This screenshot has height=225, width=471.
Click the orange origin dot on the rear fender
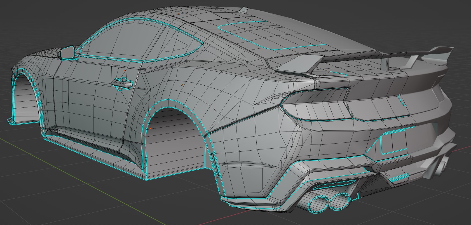click(x=182, y=85)
